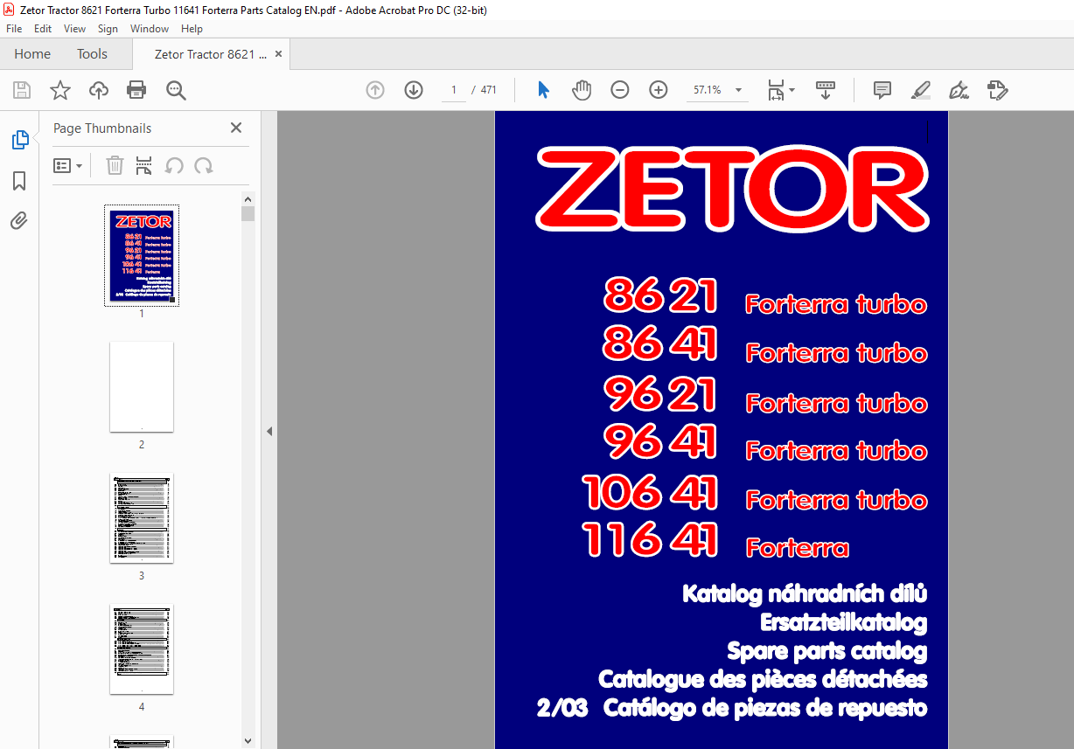Show Page Thumbnails sidebar icon
This screenshot has height=749, width=1074.
(19, 139)
